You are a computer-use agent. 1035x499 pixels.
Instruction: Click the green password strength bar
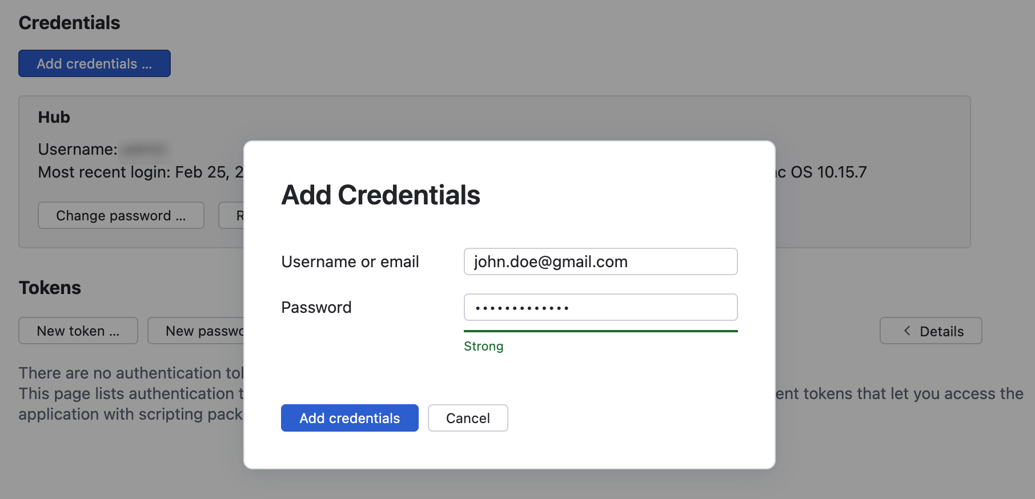[x=600, y=331]
